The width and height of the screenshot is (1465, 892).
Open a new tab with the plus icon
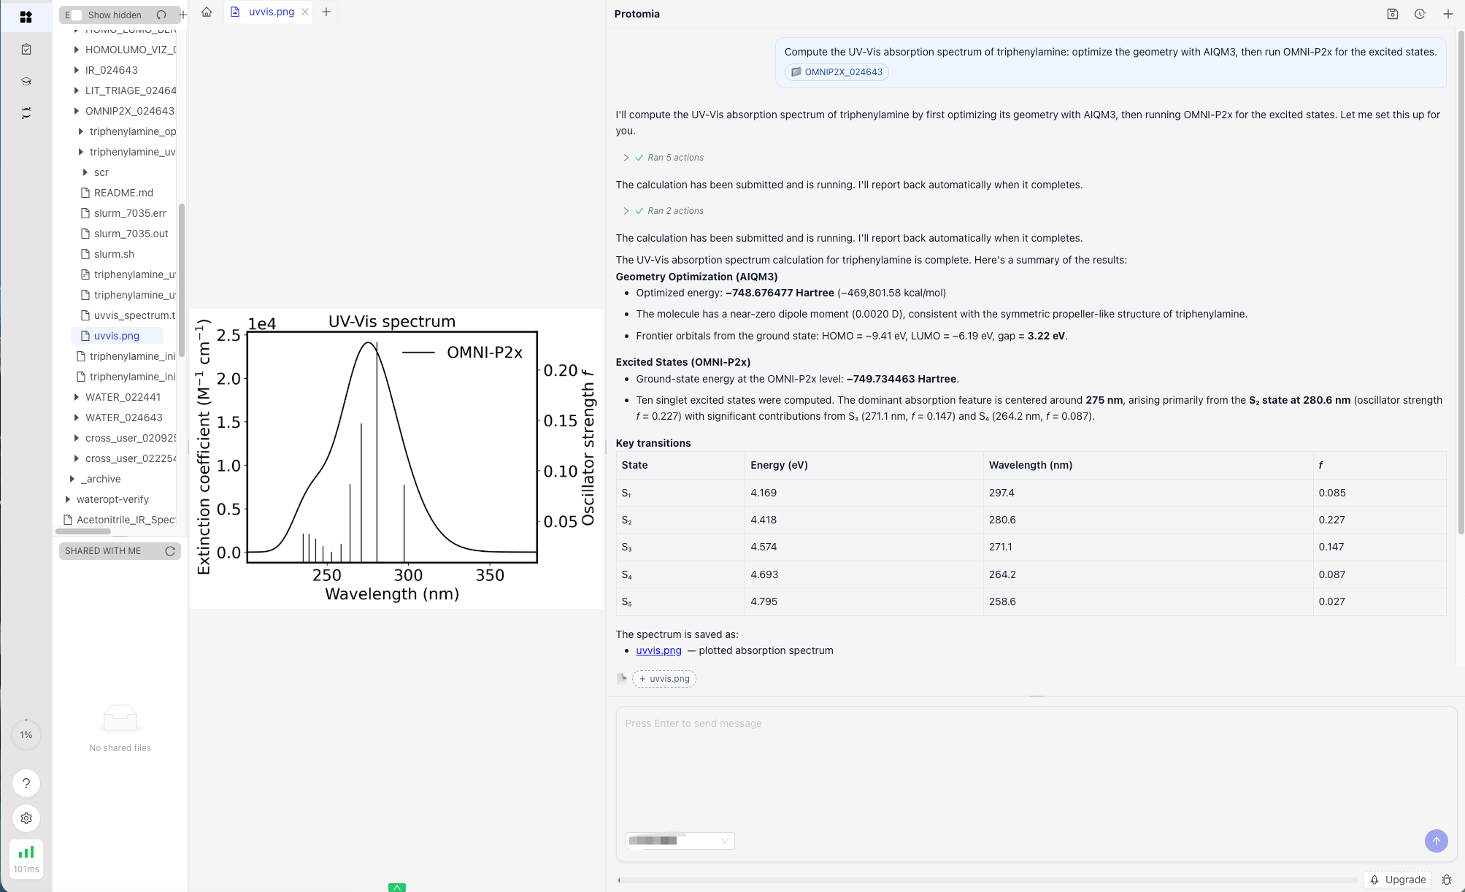(x=326, y=12)
